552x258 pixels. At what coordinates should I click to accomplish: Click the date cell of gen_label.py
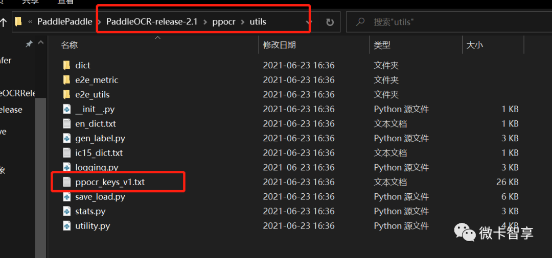298,138
